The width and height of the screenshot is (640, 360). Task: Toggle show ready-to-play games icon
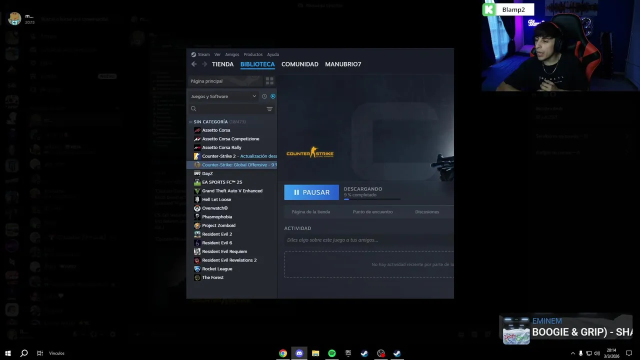[x=272, y=96]
